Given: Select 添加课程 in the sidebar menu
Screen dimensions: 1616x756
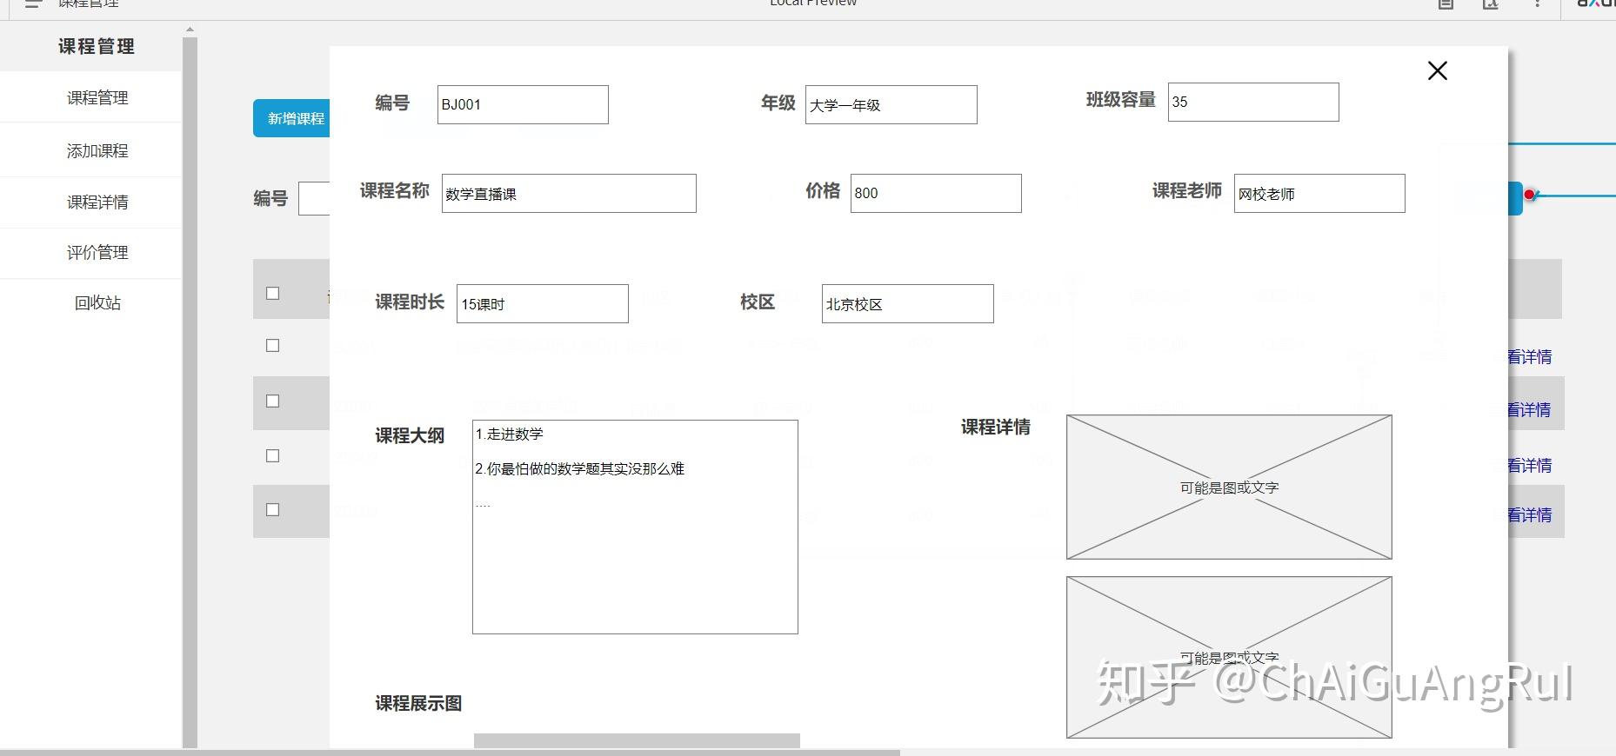Looking at the screenshot, I should pos(97,150).
